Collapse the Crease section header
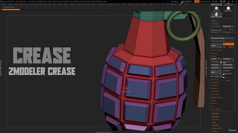Viewport: 238px width, 133px height. (x=213, y=56)
